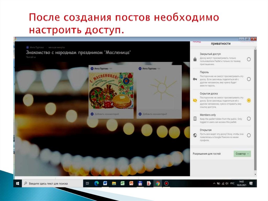This screenshot has width=268, height=201.
Task: Open the Maslenitsa greeting card image post
Action: point(111,91)
